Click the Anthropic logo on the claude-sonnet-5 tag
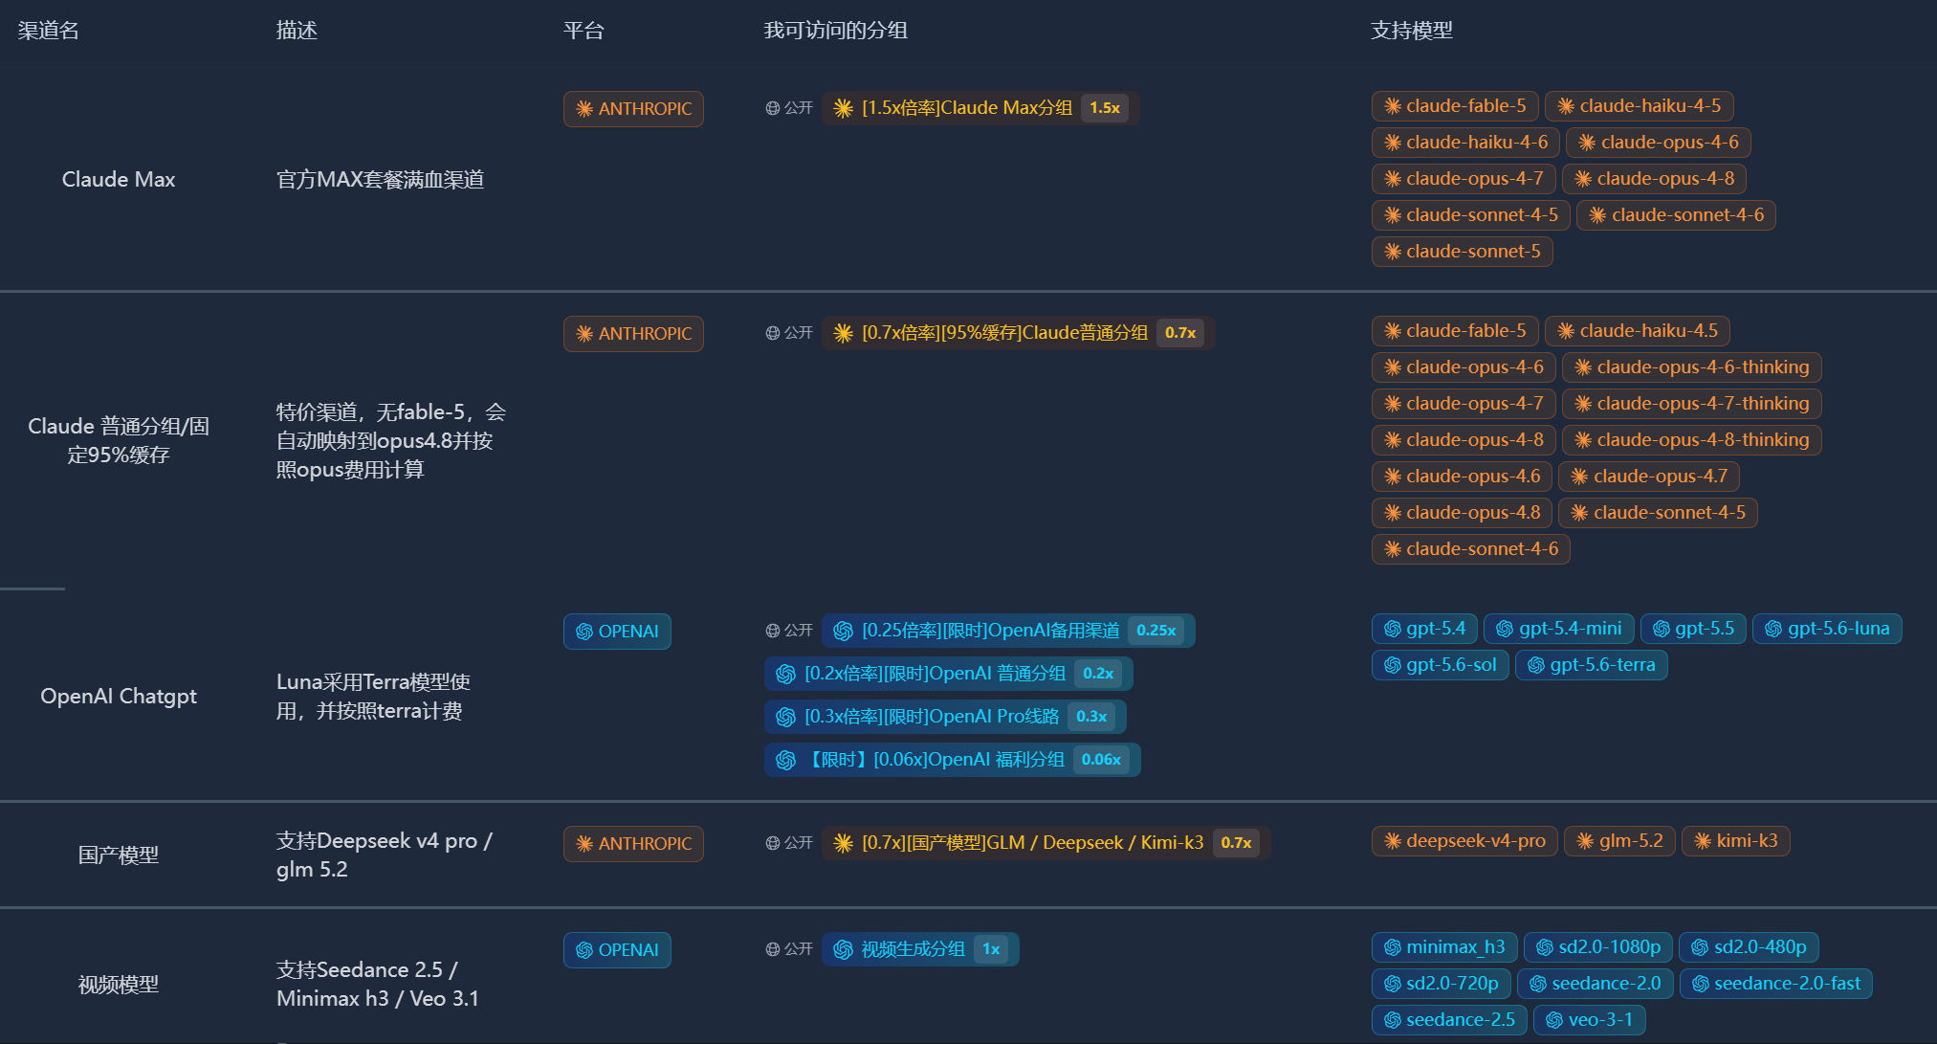Screen dimensions: 1937x1044 [x=1393, y=252]
